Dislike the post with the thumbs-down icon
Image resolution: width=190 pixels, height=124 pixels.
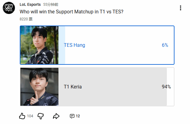(41, 116)
